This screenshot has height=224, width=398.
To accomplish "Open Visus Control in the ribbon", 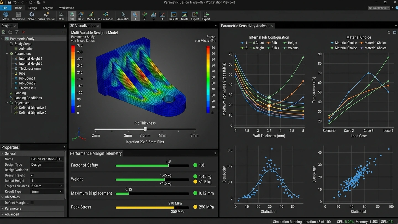I will click(46, 16).
